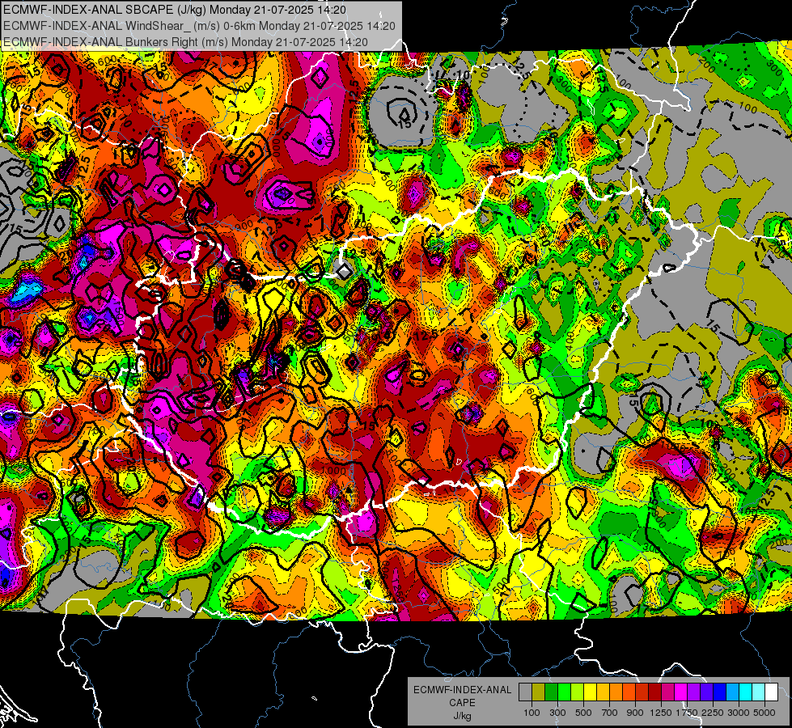Click the 3000 legend value
The image size is (792, 728).
point(739,713)
